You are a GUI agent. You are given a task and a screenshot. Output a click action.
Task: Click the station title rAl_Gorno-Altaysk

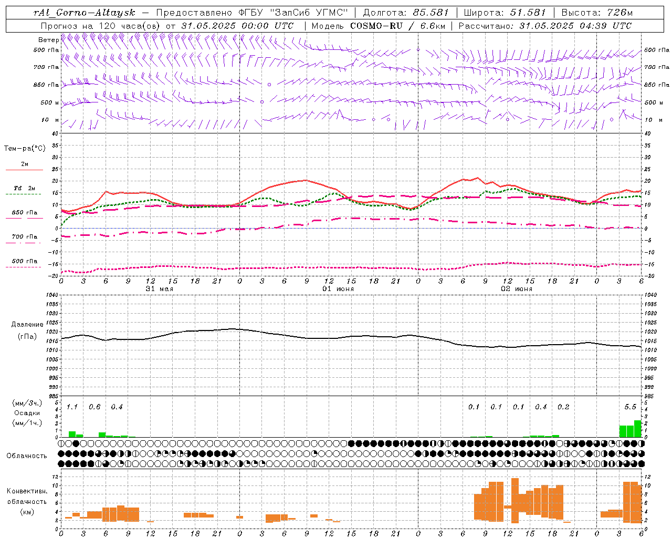pos(84,13)
